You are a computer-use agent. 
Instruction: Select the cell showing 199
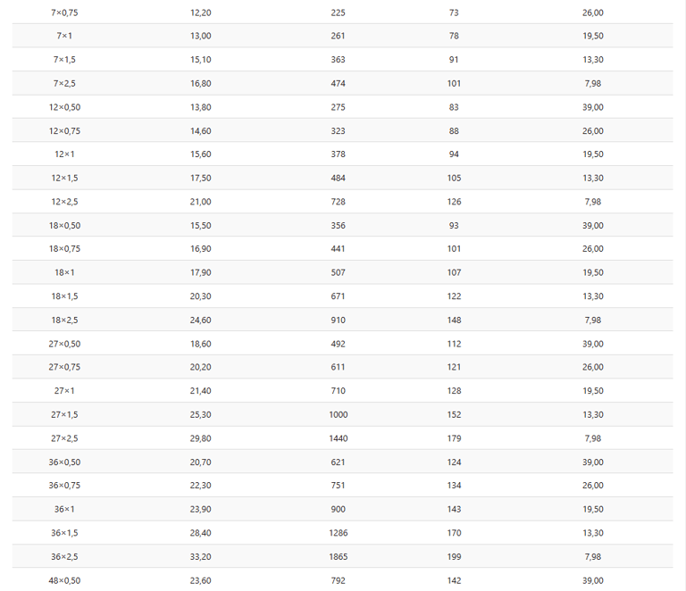[455, 556]
